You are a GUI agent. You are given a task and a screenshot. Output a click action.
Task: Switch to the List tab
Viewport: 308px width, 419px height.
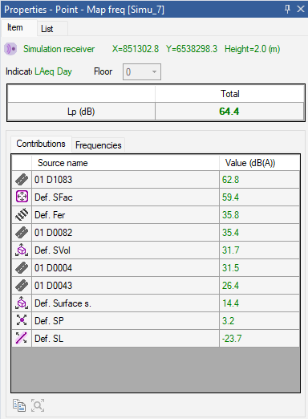coord(47,29)
